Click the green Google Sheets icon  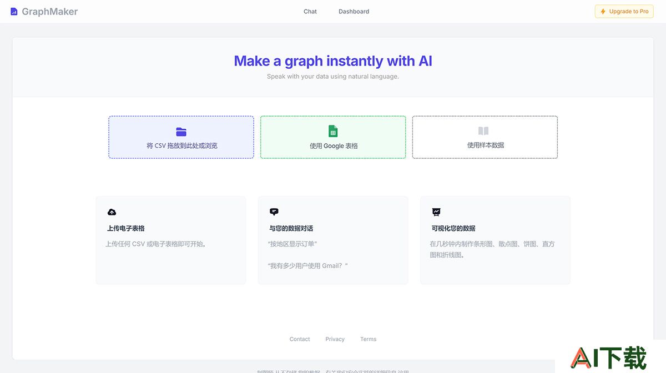pyautogui.click(x=333, y=131)
